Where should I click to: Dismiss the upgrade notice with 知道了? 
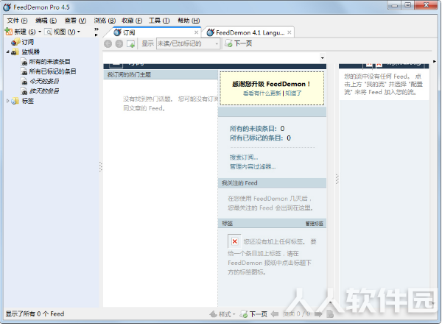(x=293, y=93)
